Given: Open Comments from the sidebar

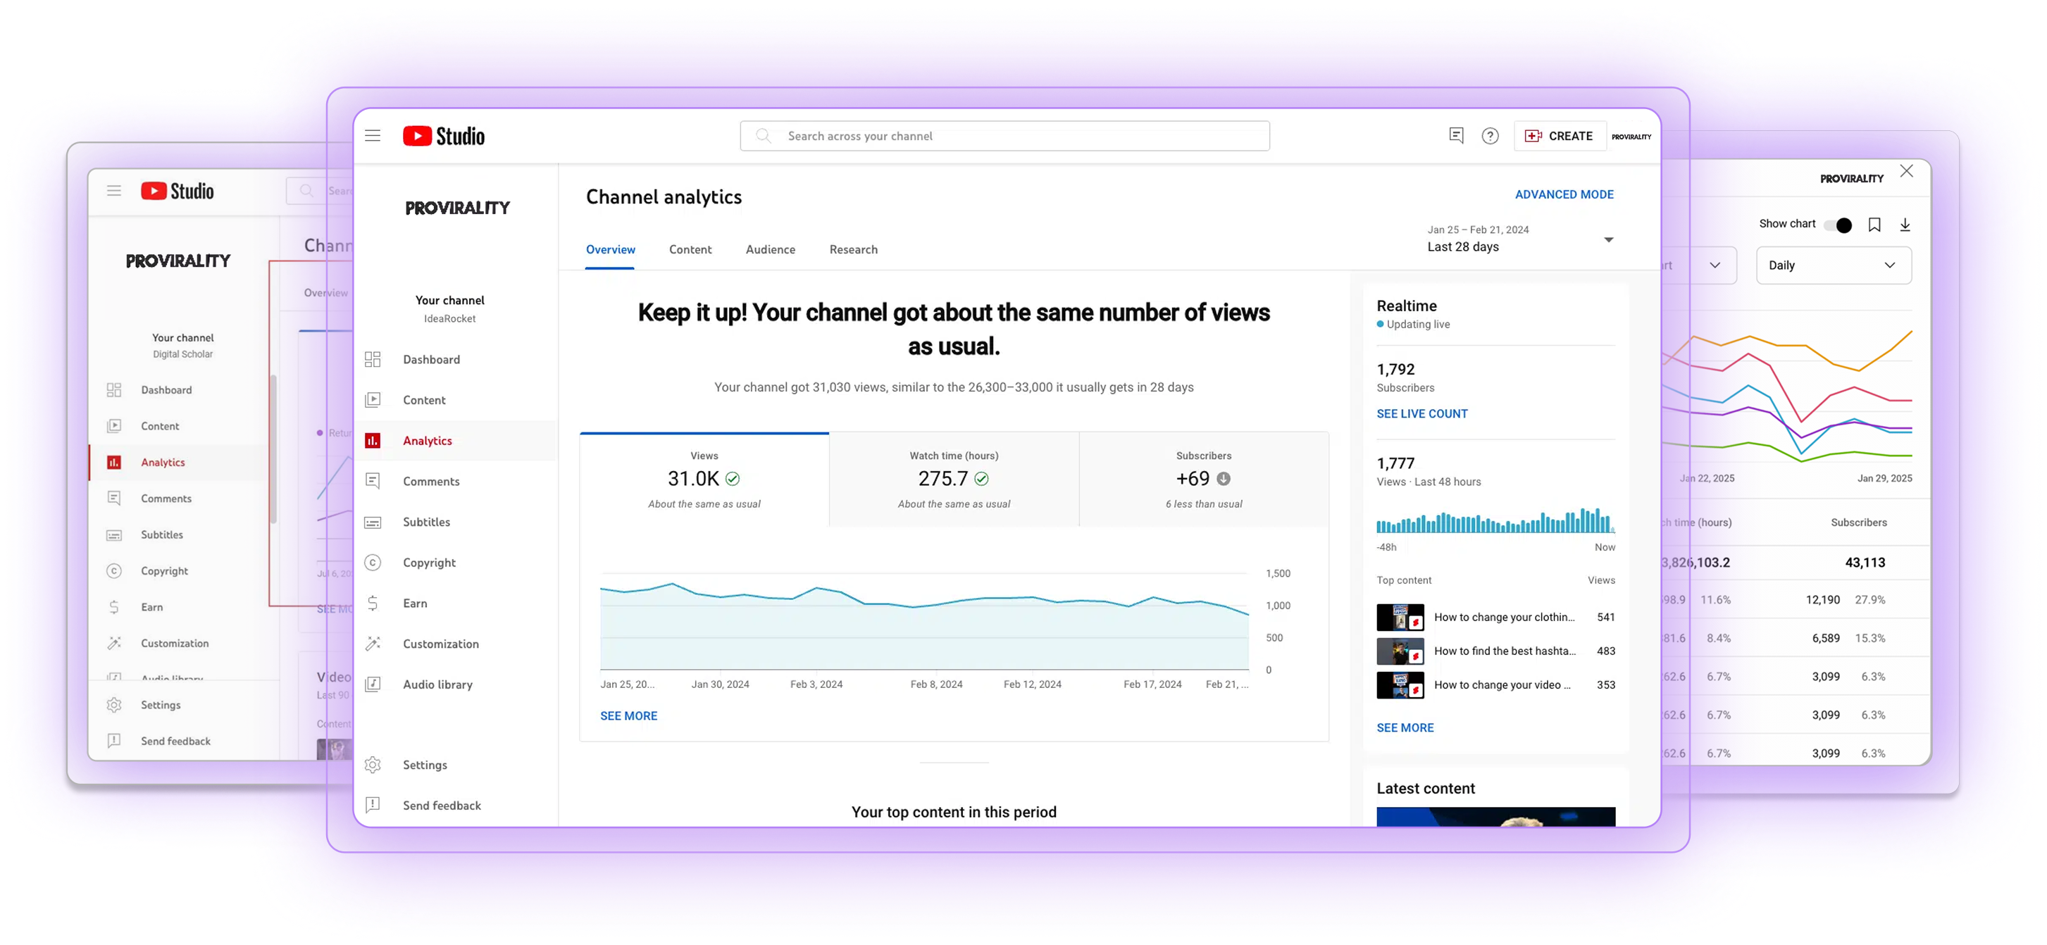Looking at the screenshot, I should click(x=430, y=481).
